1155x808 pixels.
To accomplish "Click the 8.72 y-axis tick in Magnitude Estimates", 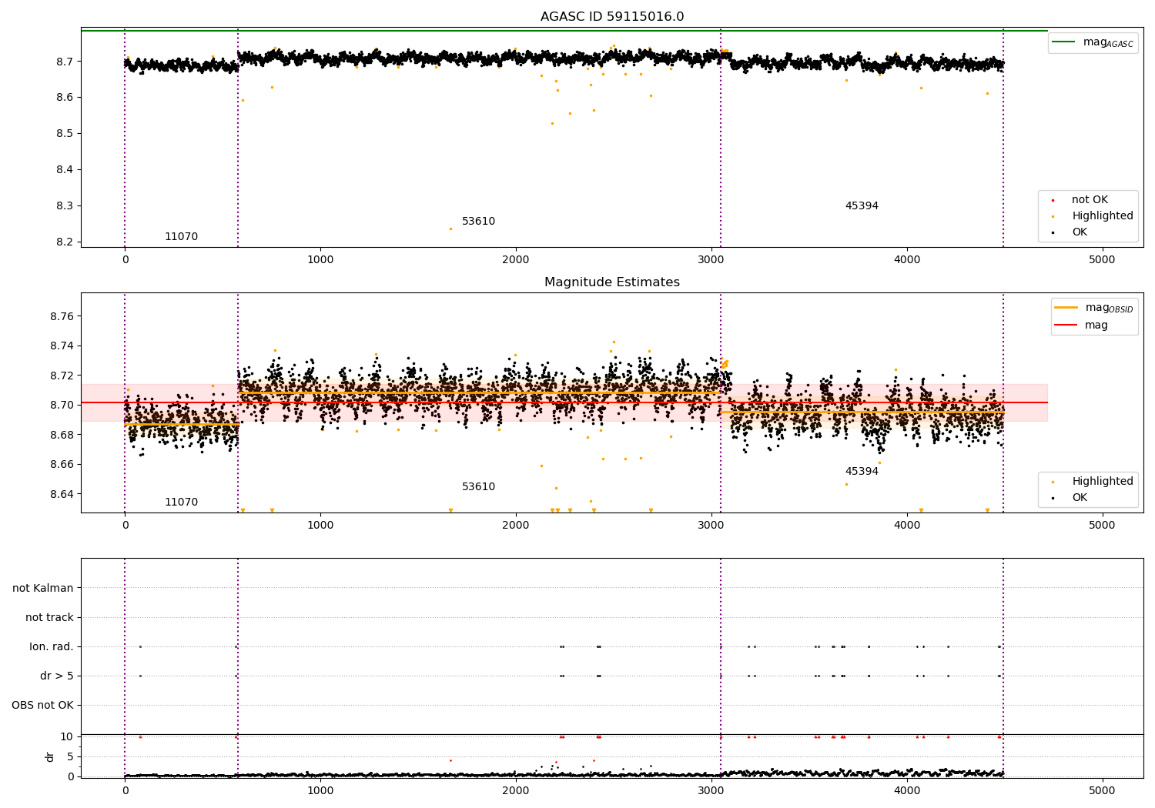I will [62, 376].
